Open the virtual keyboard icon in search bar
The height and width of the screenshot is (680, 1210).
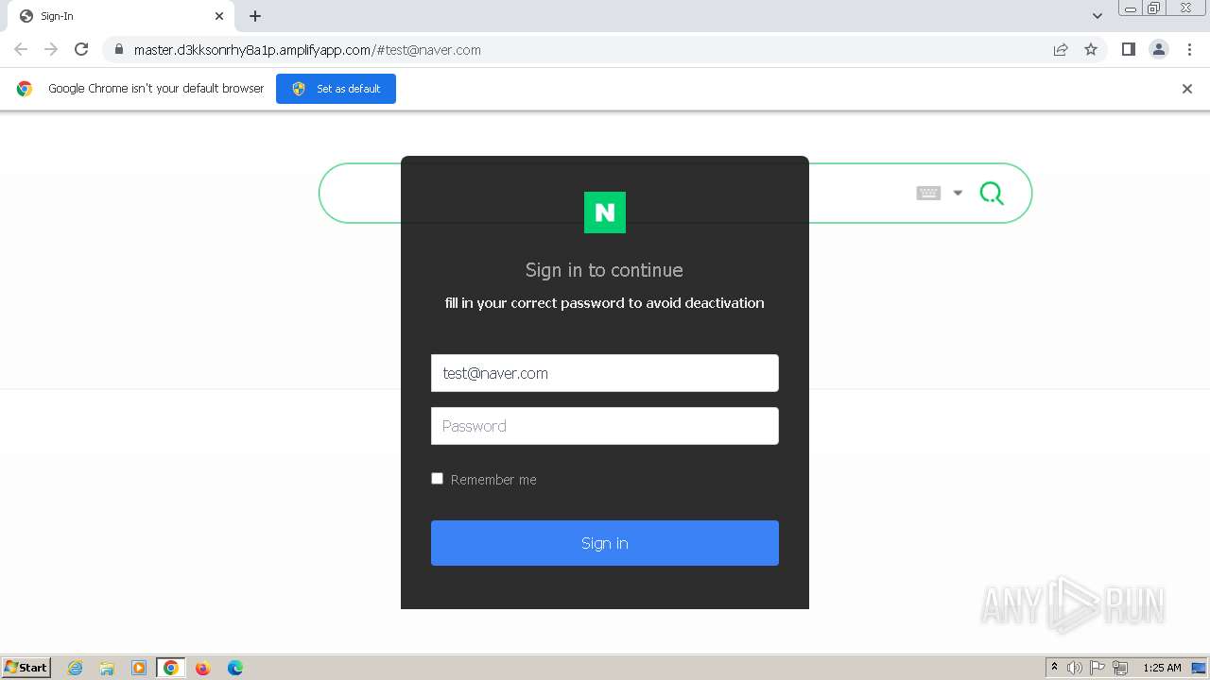[x=928, y=193]
